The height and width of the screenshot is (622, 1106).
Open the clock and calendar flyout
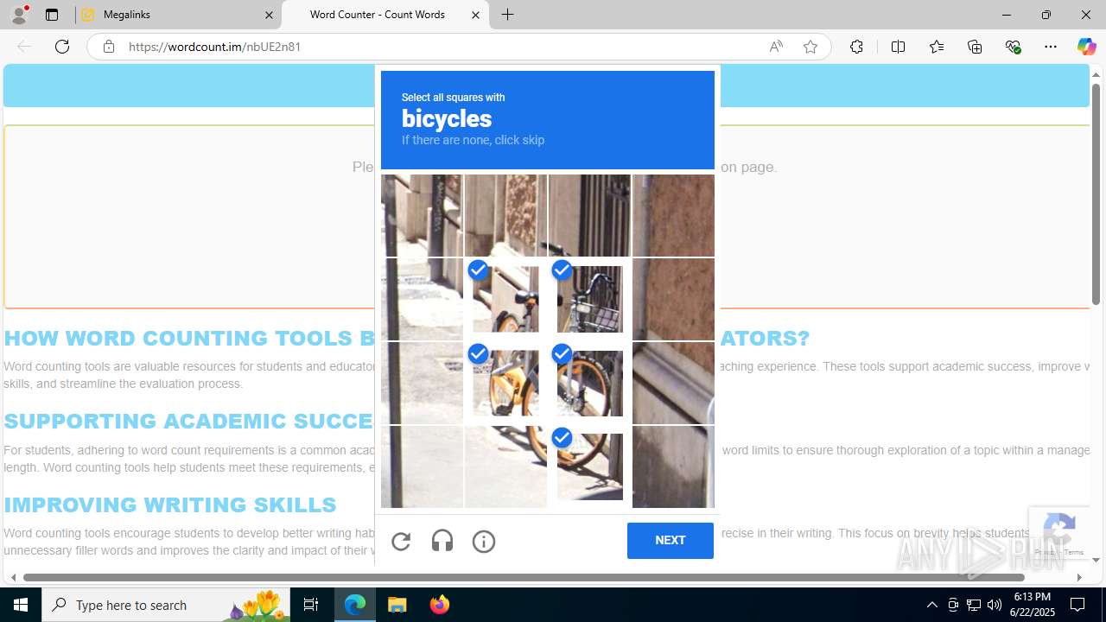tap(1033, 605)
